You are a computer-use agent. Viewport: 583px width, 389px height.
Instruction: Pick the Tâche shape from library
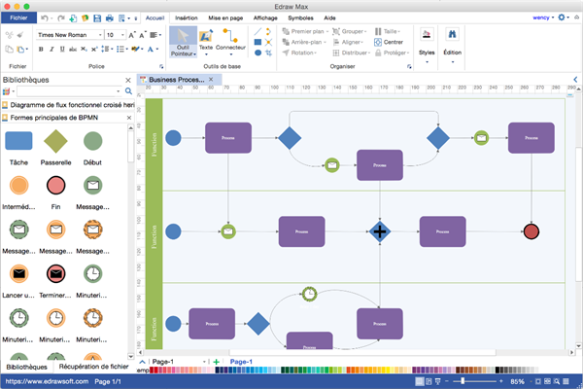(x=18, y=142)
